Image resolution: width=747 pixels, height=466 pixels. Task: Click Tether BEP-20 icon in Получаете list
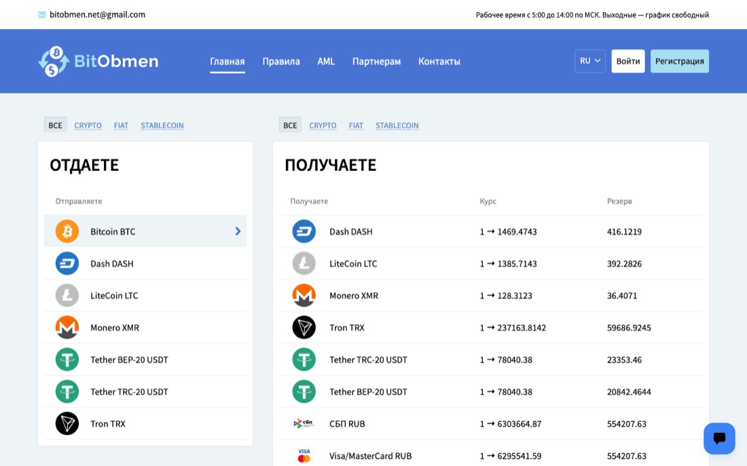(x=304, y=391)
